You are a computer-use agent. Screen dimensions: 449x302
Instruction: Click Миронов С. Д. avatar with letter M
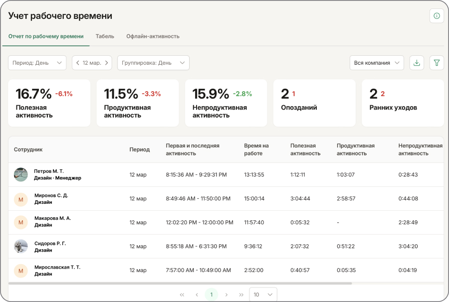20,198
